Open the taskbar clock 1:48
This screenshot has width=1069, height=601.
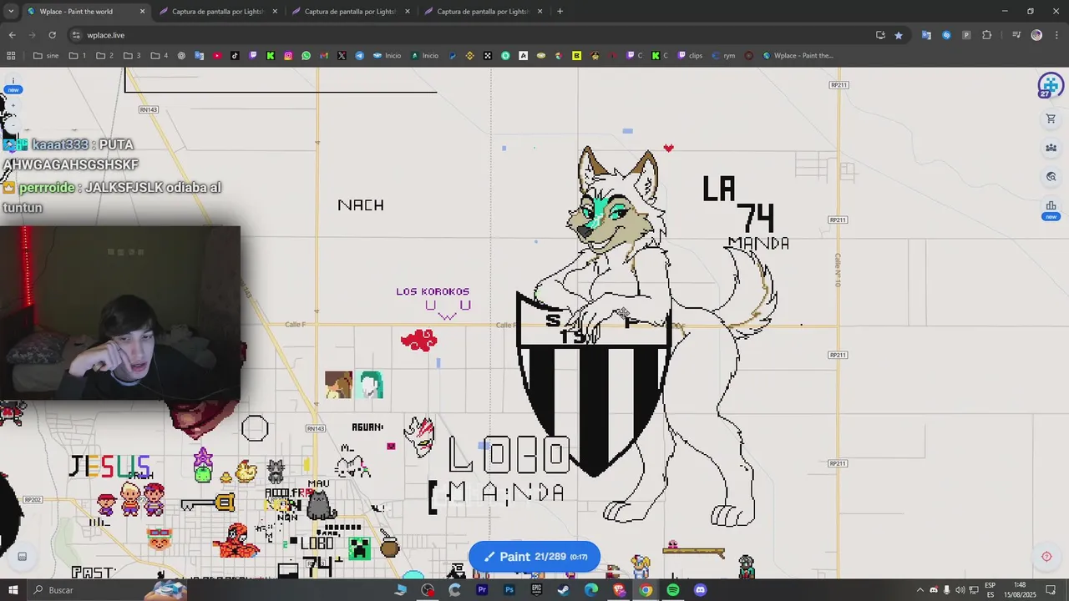pyautogui.click(x=1020, y=590)
